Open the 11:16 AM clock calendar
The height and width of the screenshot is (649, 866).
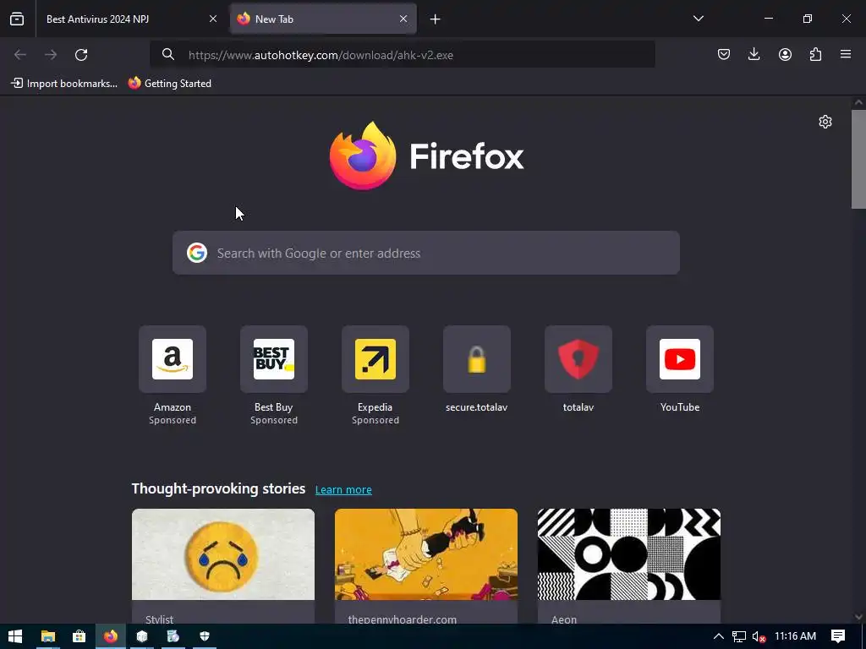click(x=795, y=636)
